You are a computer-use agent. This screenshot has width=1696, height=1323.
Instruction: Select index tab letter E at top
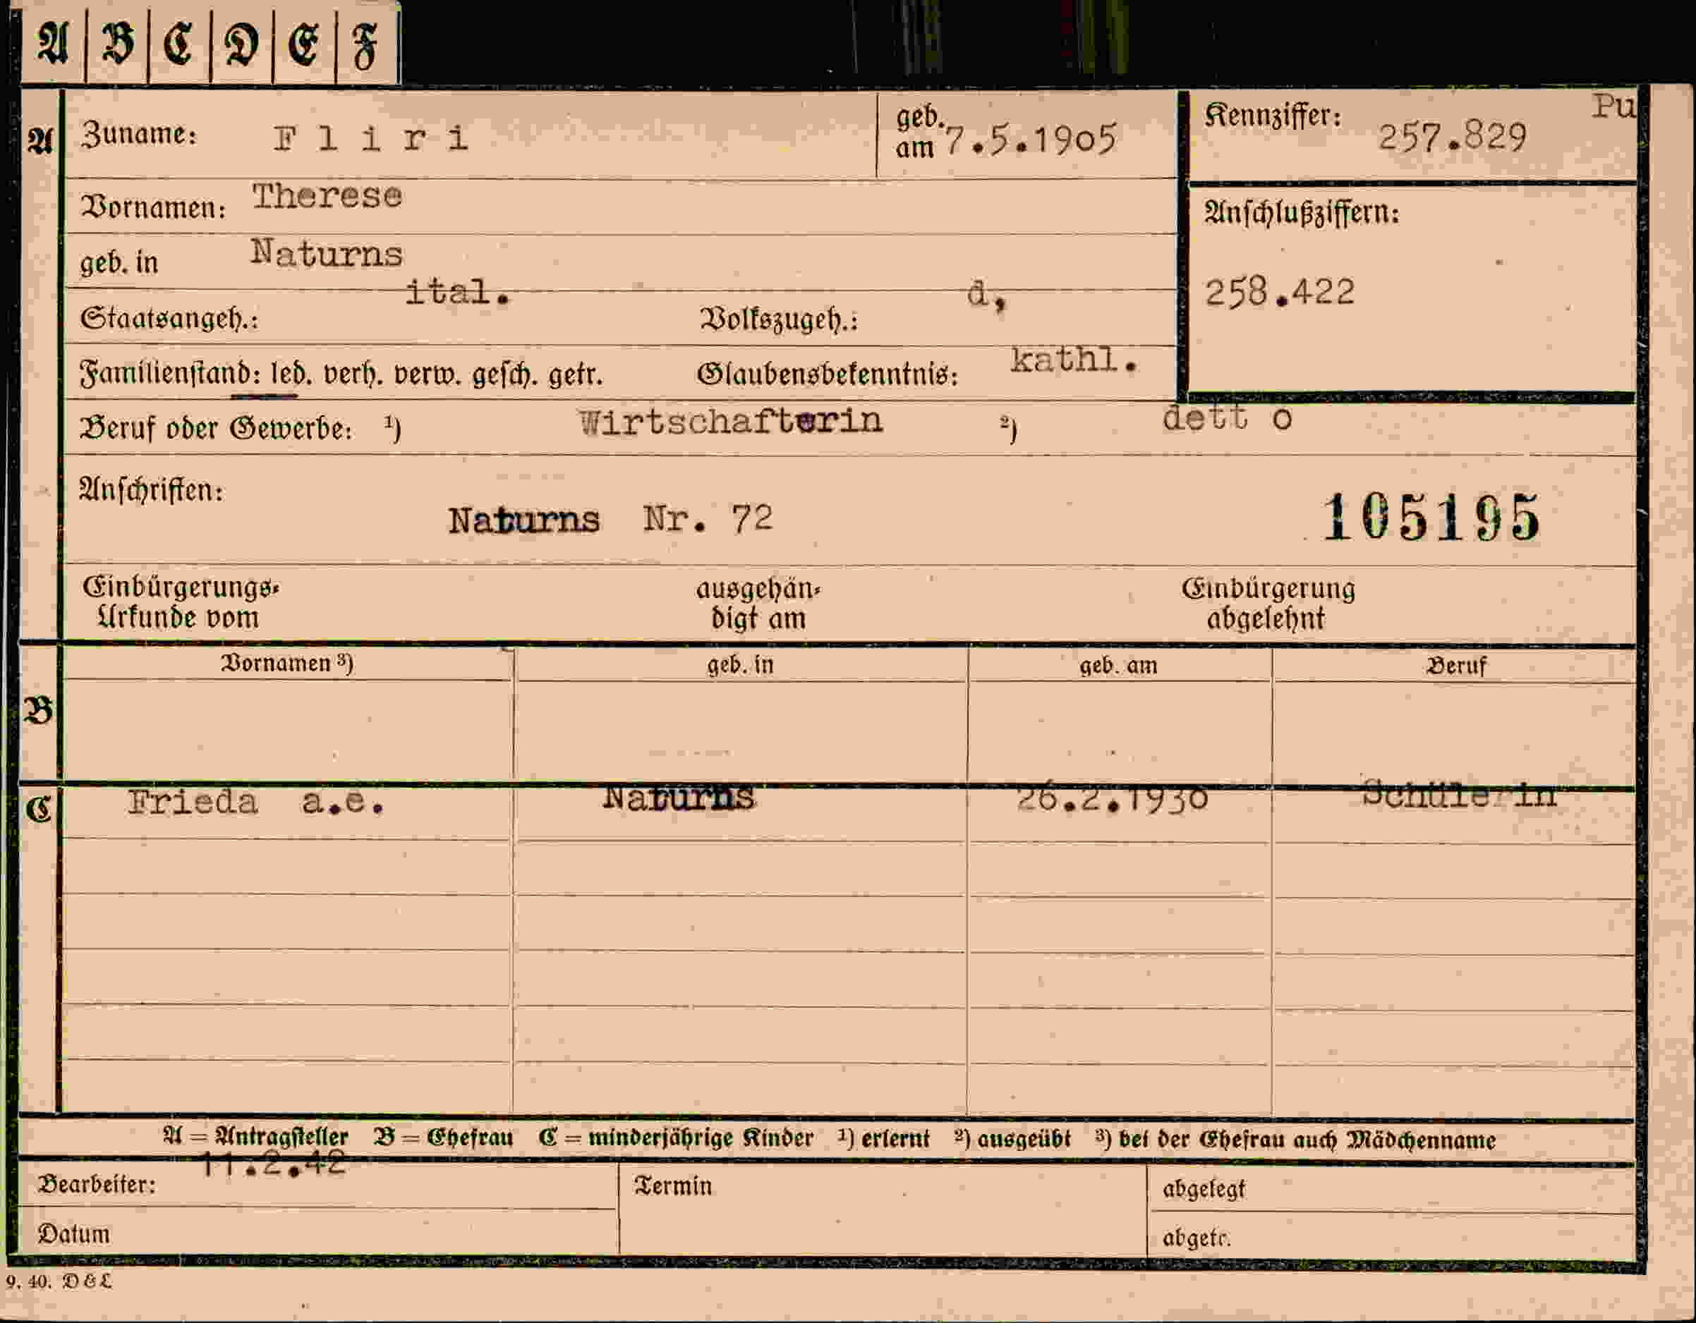click(x=303, y=44)
